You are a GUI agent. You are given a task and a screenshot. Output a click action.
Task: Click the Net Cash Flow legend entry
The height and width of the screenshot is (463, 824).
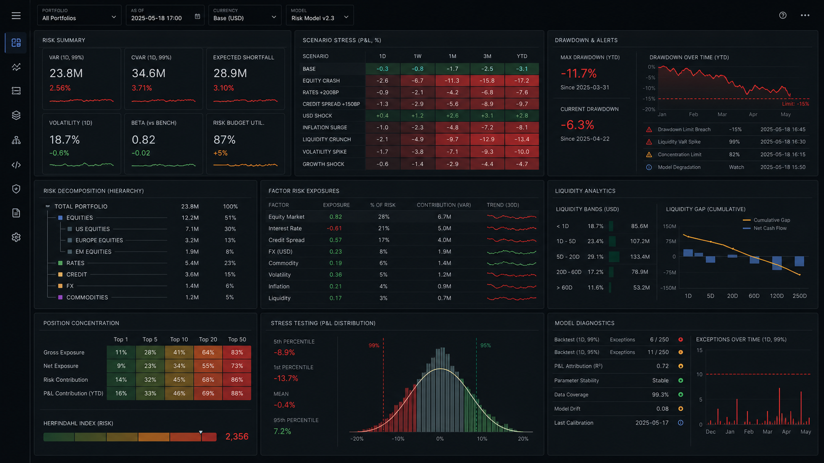pyautogui.click(x=765, y=228)
